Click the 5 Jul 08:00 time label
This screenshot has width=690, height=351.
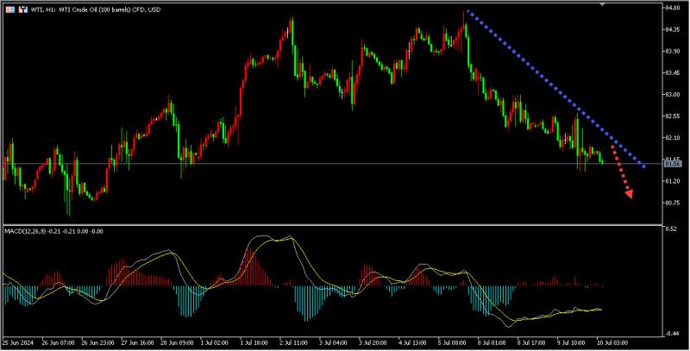coord(452,342)
